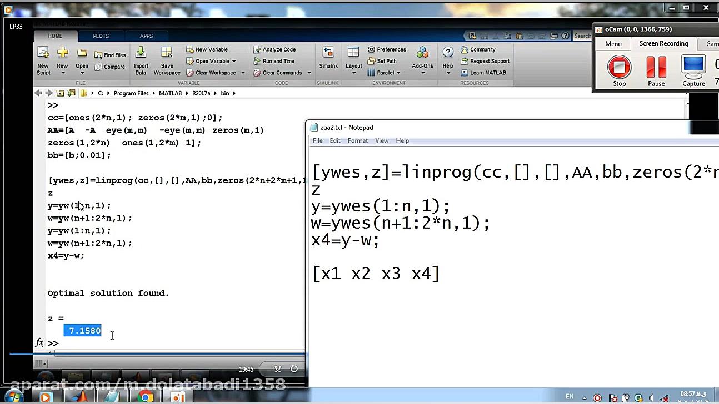
Task: Open the Notepad Help menu
Action: click(x=402, y=141)
